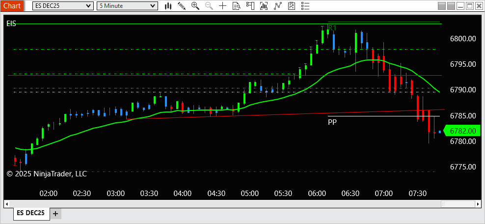Click the 6800.00 price axis label
485x224 pixels.
coord(463,39)
